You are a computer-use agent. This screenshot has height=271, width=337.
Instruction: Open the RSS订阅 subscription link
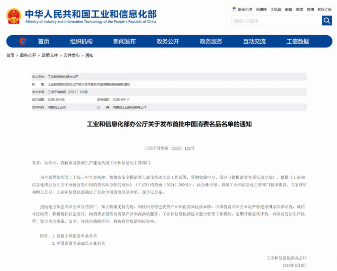click(x=324, y=9)
